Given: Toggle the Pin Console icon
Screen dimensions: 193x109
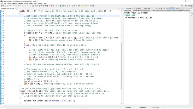Looking at the screenshot, I should click(x=177, y=8).
